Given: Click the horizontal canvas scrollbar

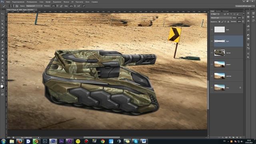Looking at the screenshot, I should click(x=102, y=138).
